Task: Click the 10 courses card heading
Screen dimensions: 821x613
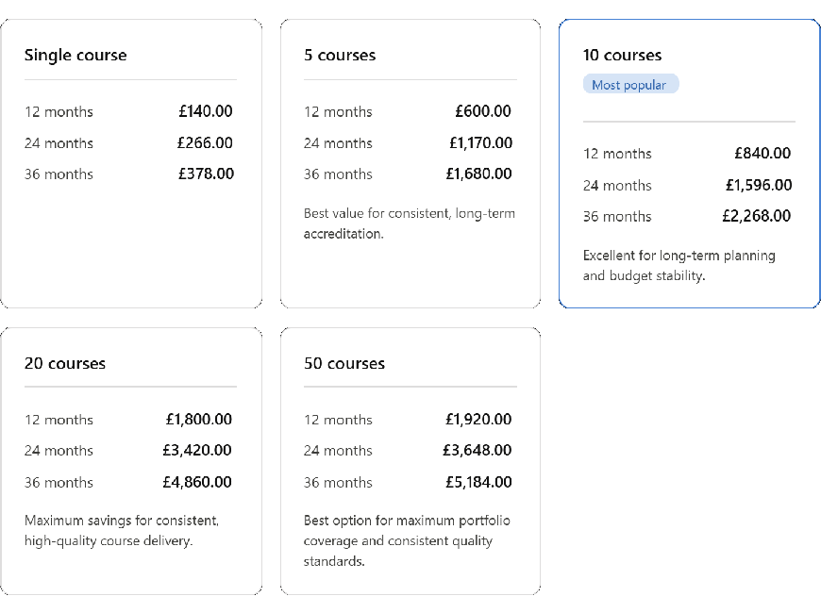Action: pyautogui.click(x=623, y=55)
